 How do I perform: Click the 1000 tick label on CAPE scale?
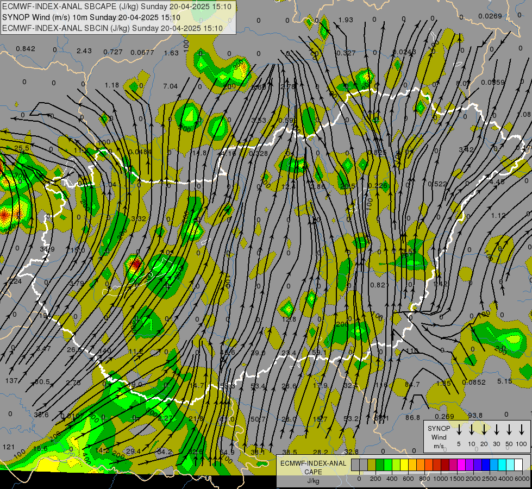440,479
